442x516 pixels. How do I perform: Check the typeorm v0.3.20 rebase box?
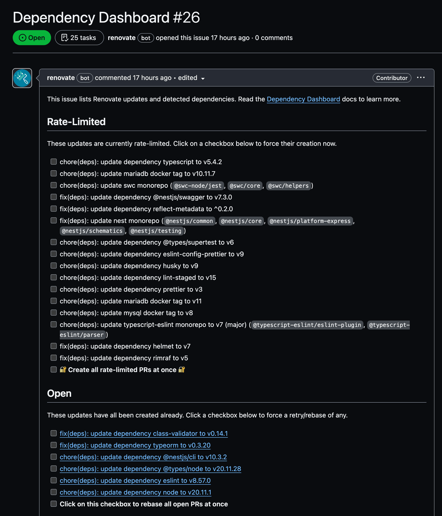click(x=53, y=445)
